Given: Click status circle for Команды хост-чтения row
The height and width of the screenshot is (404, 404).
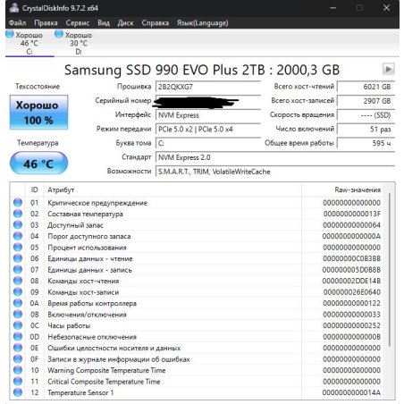Looking at the screenshot, I should (x=18, y=281).
